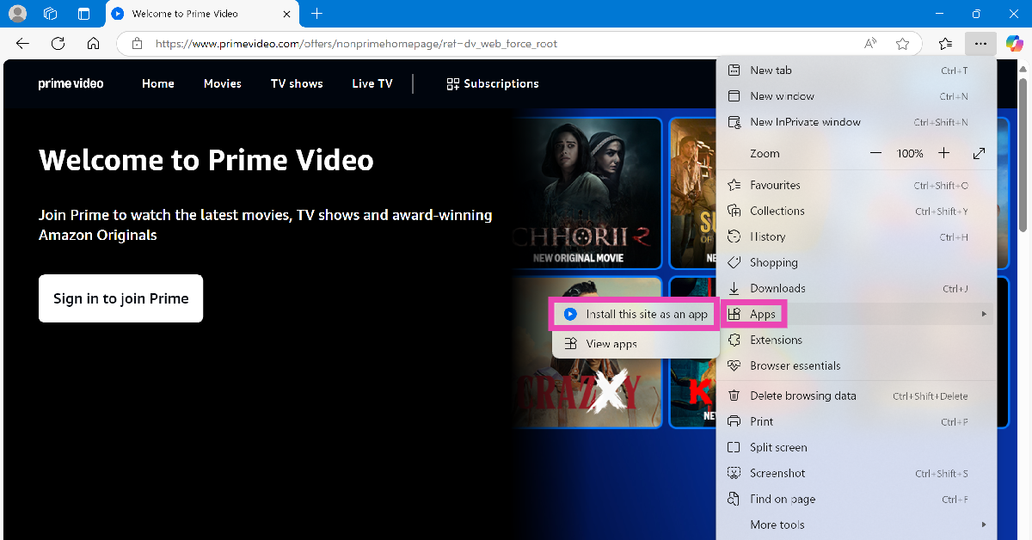Add this page to favourites star icon
The image size is (1032, 540).
click(902, 43)
